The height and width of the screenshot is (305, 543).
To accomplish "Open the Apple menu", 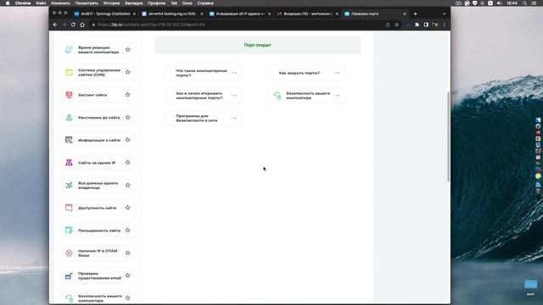I will (x=8, y=3).
